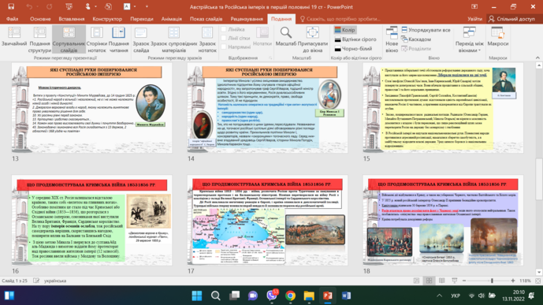Enable the Лінії сітки checkbox

coord(224,38)
